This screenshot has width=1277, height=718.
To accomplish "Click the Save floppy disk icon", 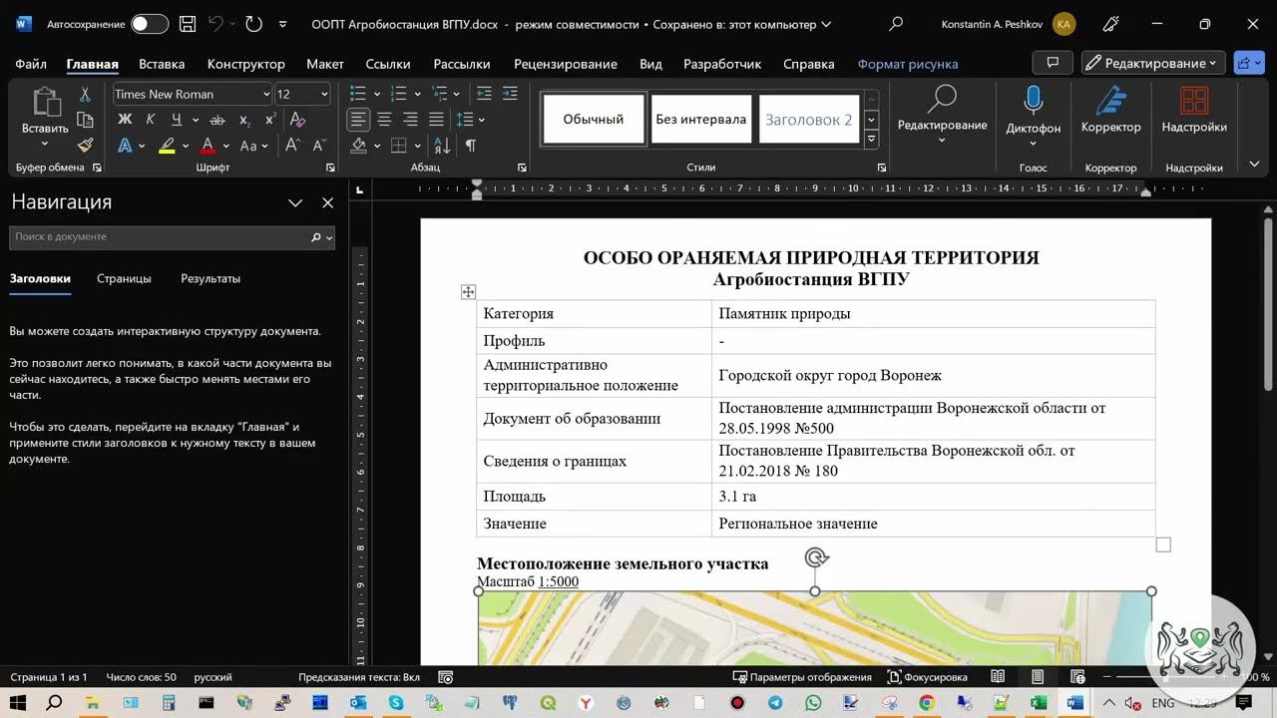I will coord(188,24).
